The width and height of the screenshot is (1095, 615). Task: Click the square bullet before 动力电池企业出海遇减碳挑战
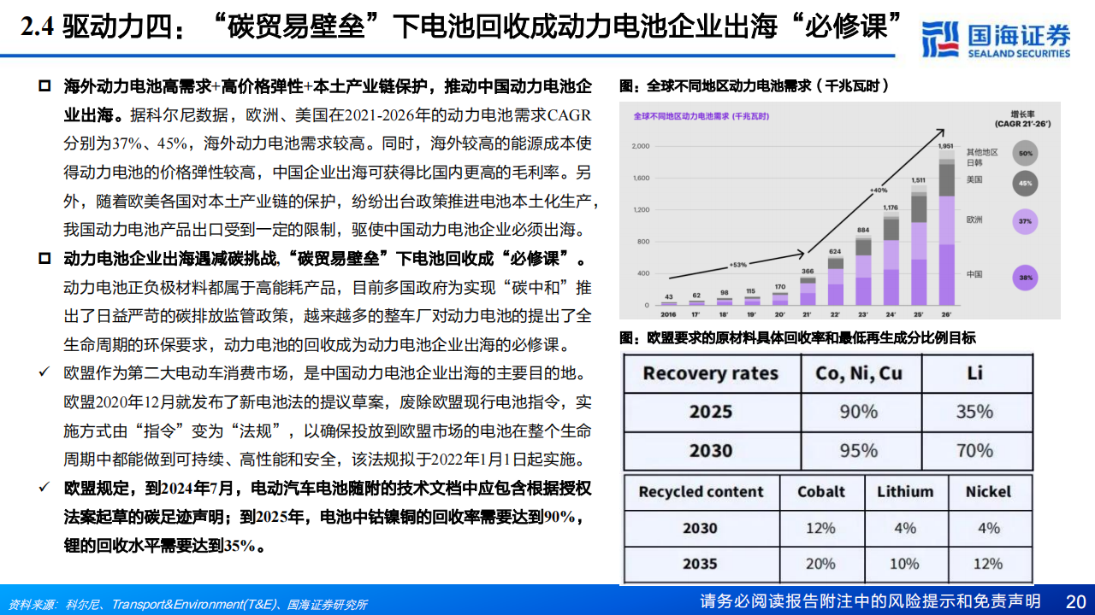(44, 259)
